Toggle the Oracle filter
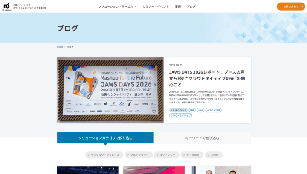This screenshot has width=307, height=174. pos(214,155)
